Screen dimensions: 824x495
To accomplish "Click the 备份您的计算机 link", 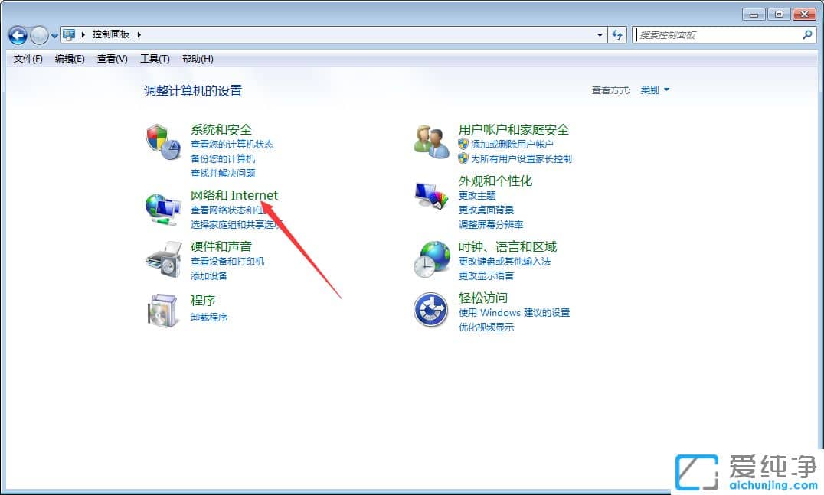I will (222, 158).
